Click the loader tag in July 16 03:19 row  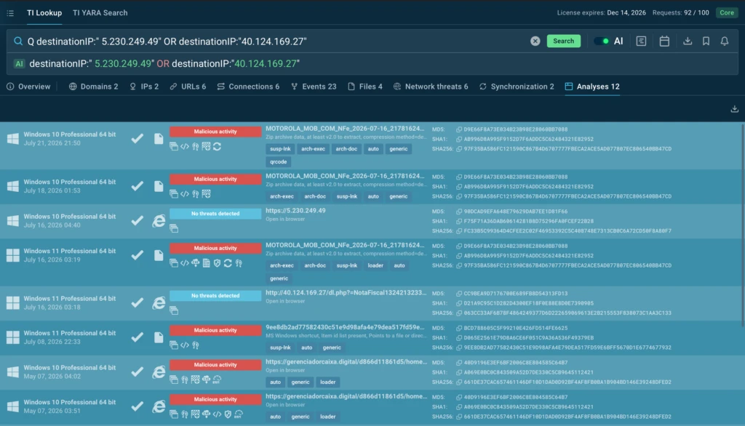pyautogui.click(x=375, y=265)
